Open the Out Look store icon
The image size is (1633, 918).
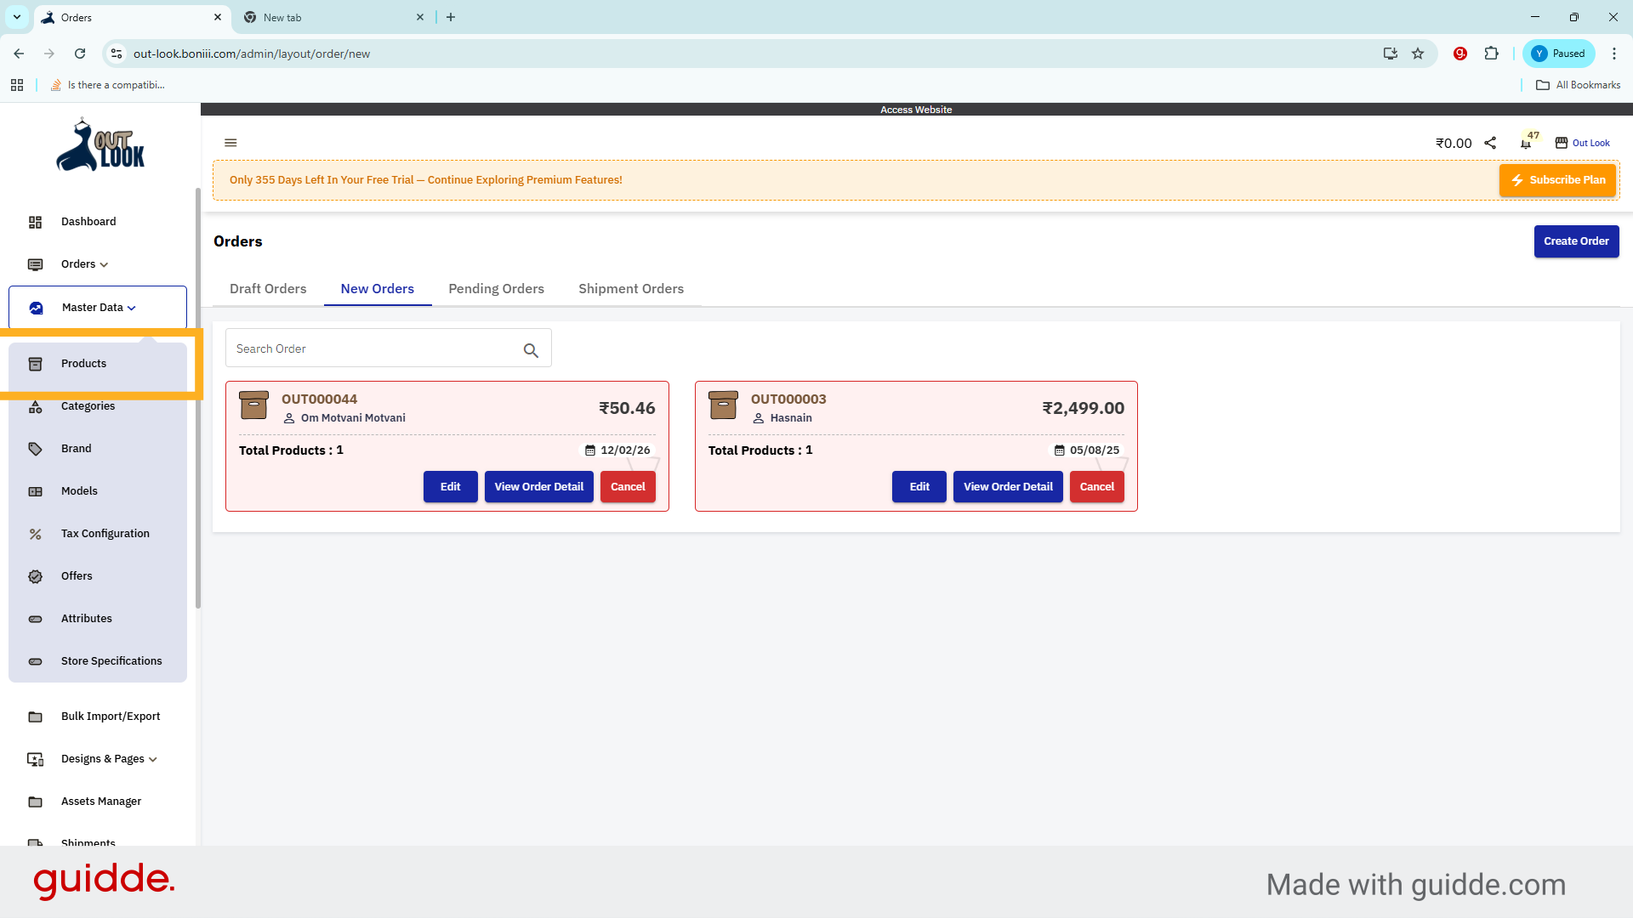point(1562,142)
